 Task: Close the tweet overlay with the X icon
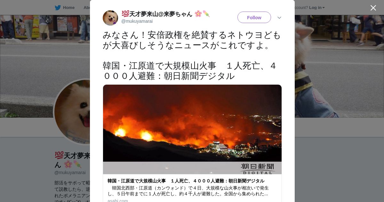pos(373,8)
